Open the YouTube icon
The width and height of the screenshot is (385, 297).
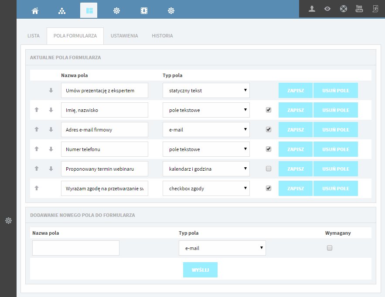click(359, 9)
